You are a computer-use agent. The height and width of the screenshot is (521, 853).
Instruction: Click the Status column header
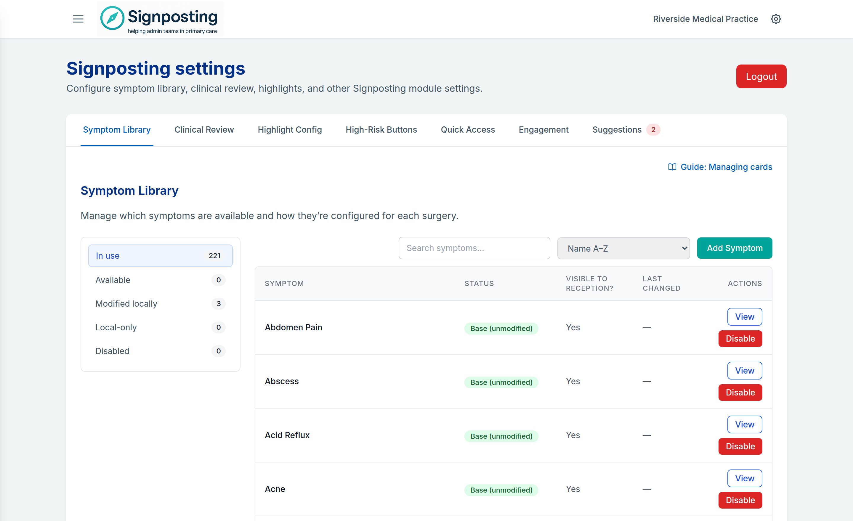coord(479,284)
